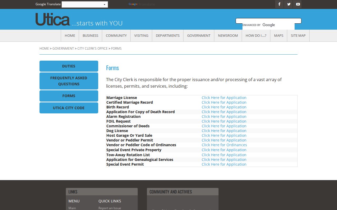Open the Special Event Permit application link
This screenshot has height=210, width=337.
[224, 164]
